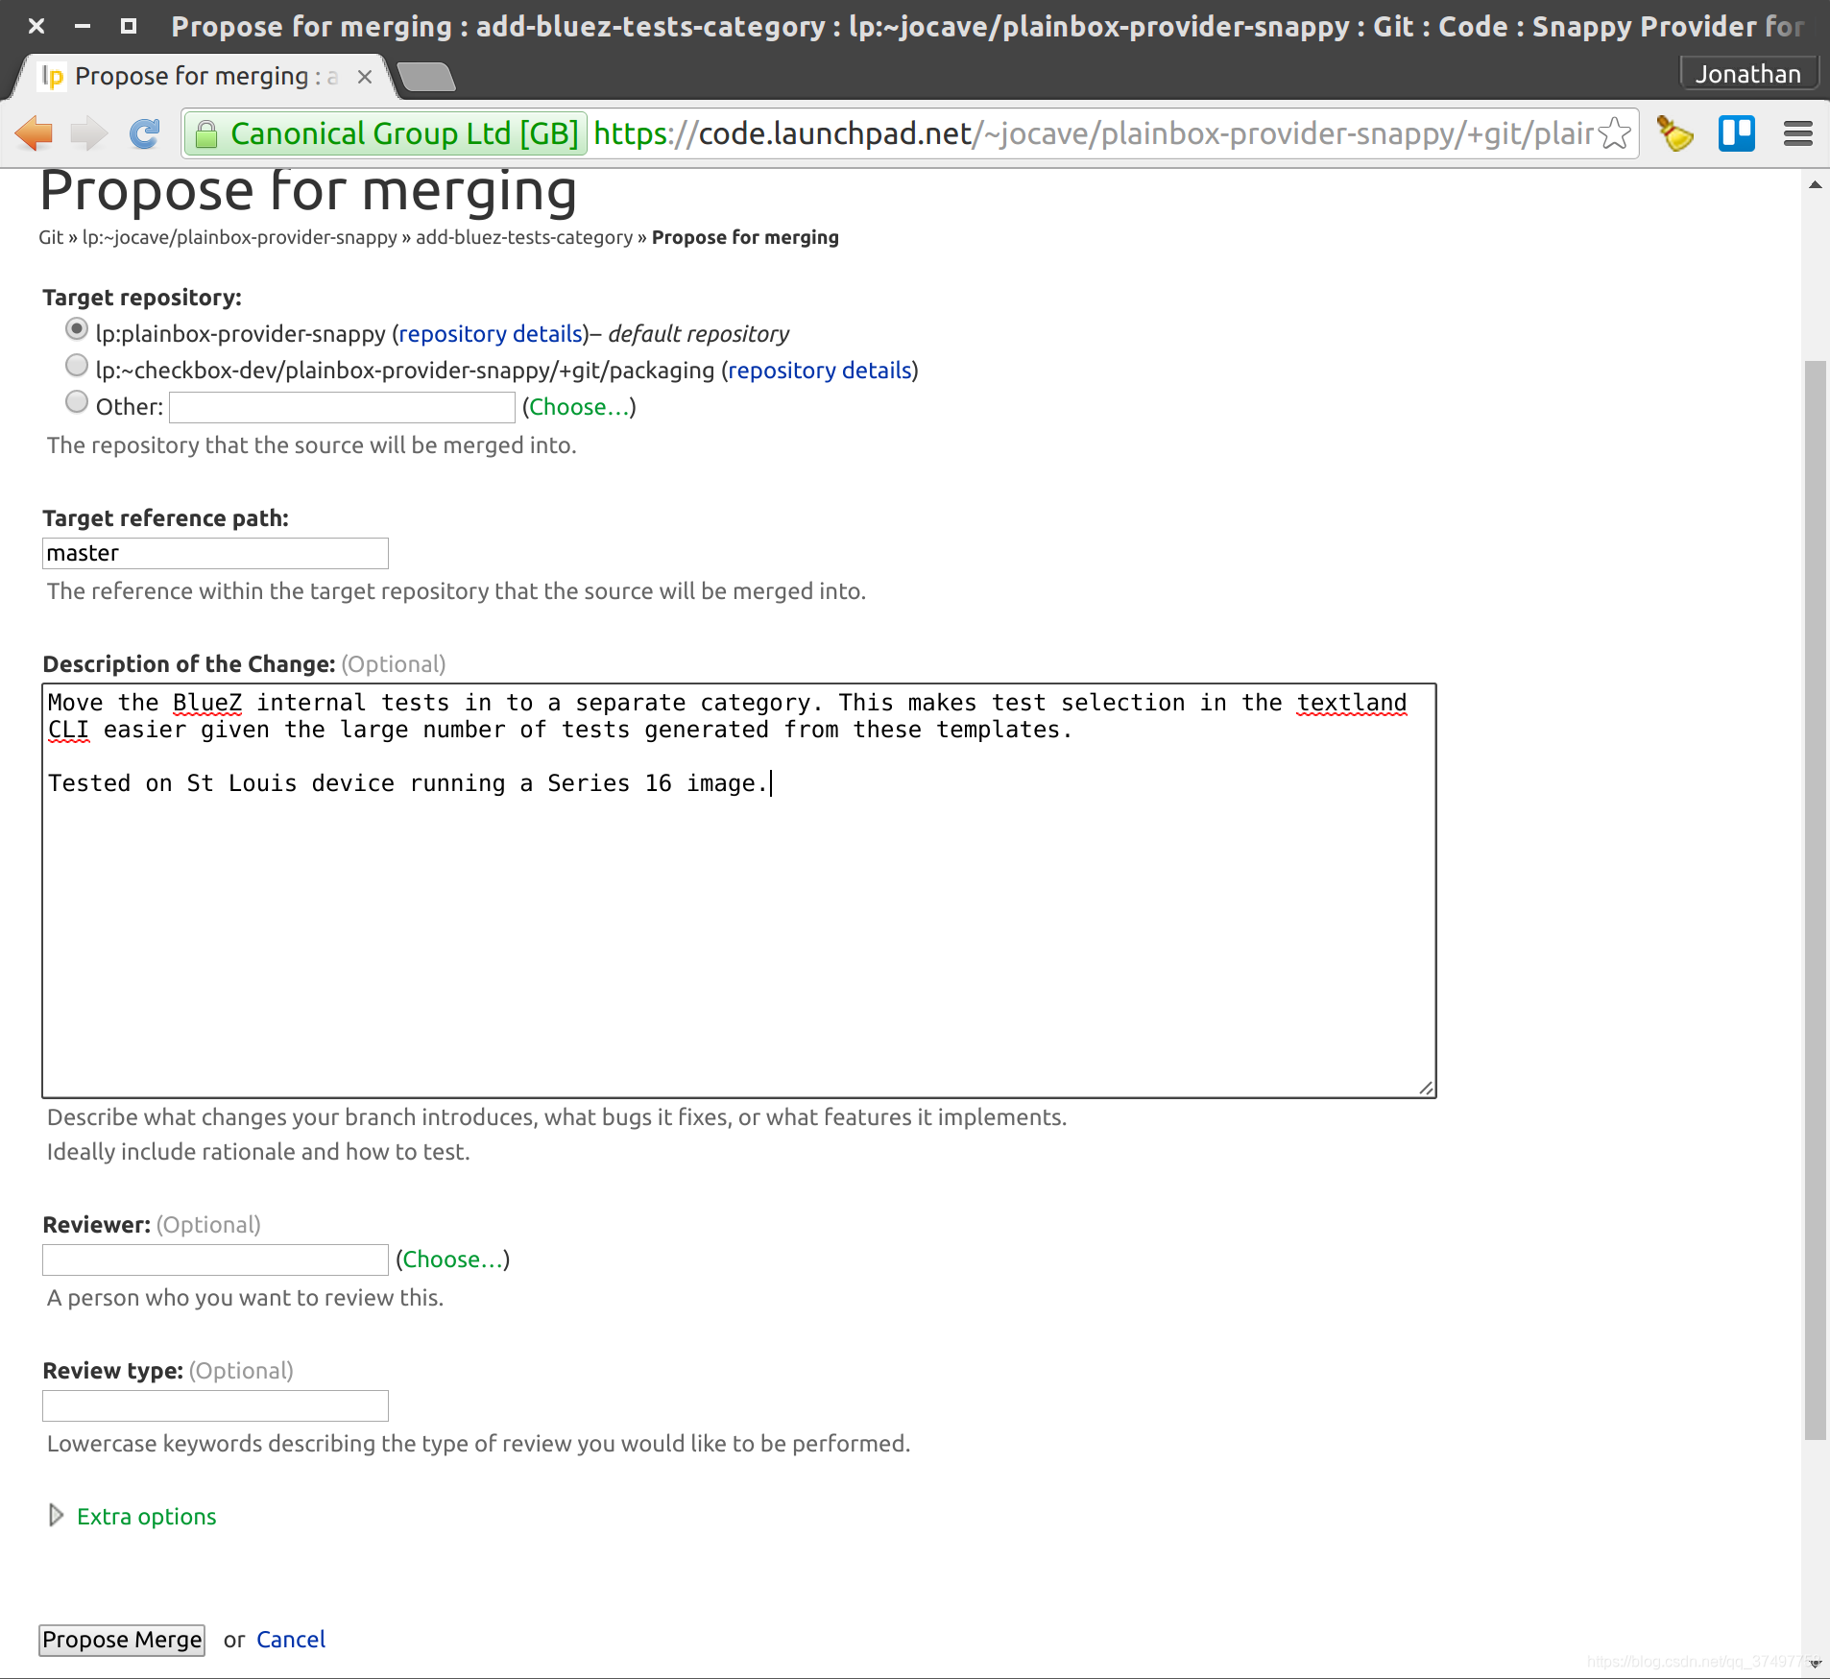Open the browser hamburger menu
Screen dimensions: 1830x1679
(1798, 133)
